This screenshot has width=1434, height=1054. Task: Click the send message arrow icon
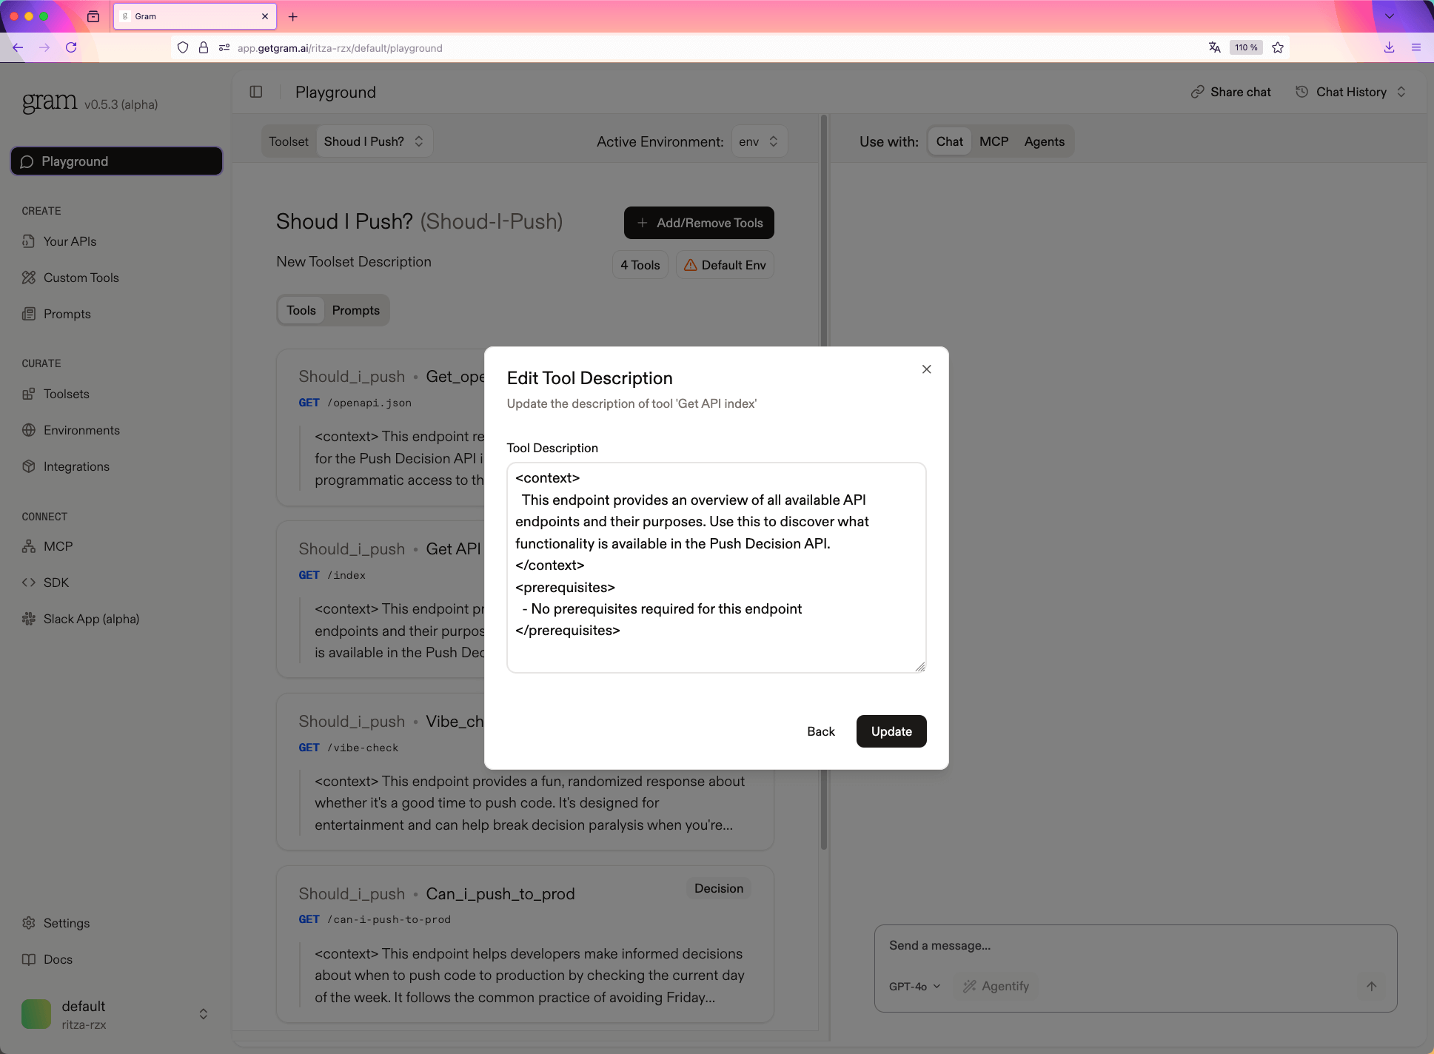(1371, 986)
